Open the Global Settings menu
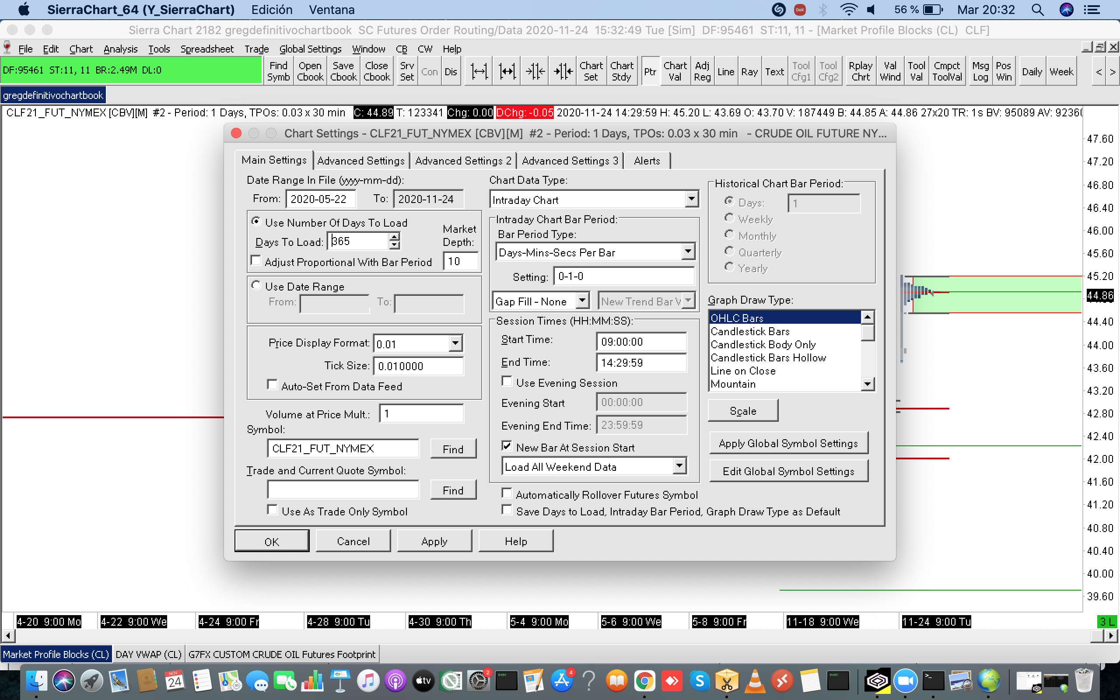Screen dimensions: 1120x700 [x=310, y=49]
